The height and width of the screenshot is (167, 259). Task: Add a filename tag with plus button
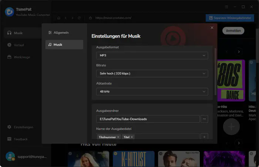click(204, 137)
